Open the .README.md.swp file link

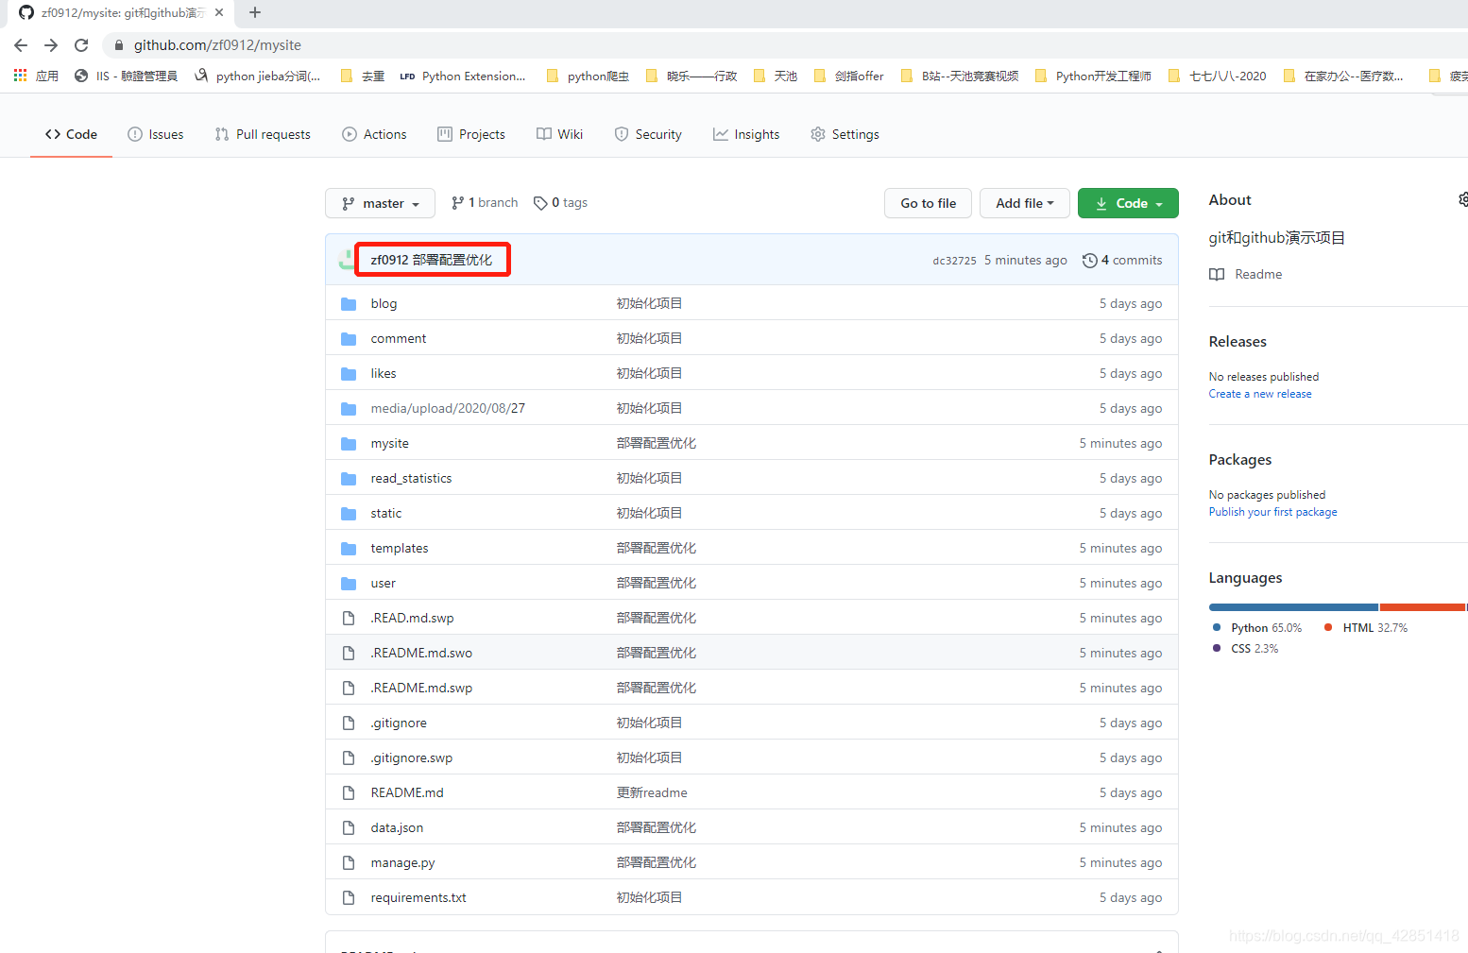tap(421, 688)
